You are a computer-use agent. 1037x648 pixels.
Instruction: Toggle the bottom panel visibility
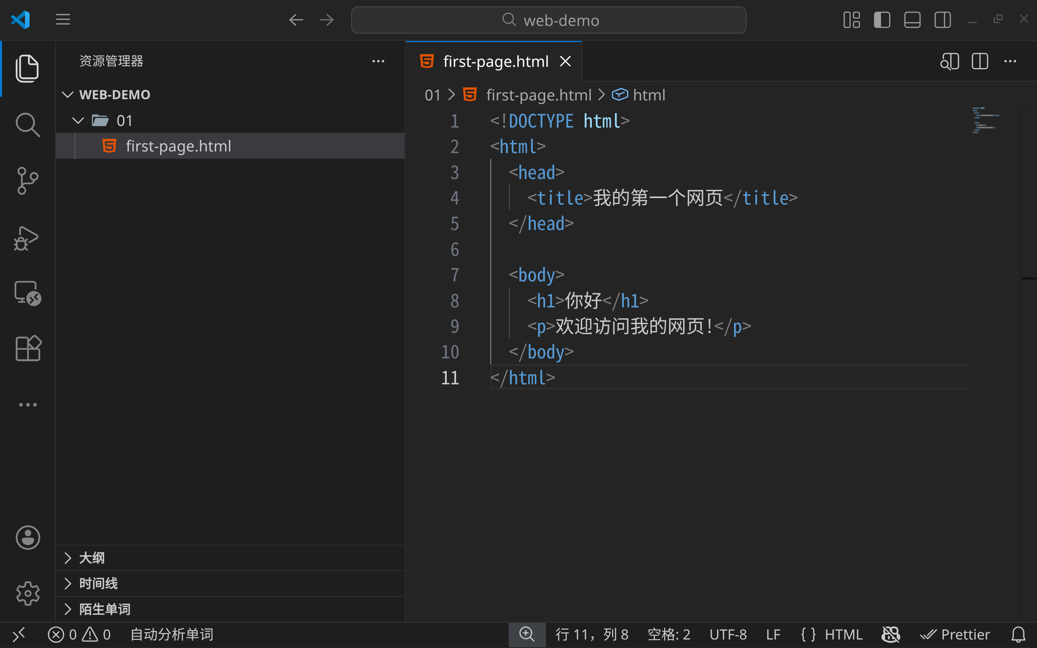click(x=912, y=20)
